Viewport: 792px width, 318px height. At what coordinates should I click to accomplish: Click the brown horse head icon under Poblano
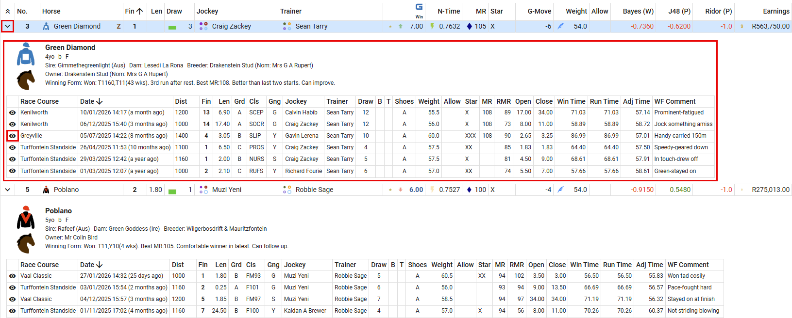point(26,243)
